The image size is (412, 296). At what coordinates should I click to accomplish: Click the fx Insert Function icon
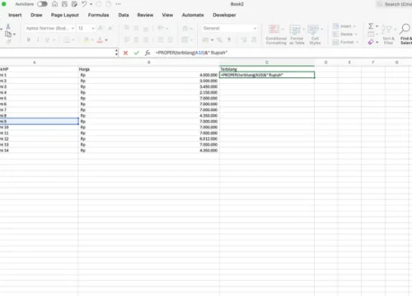click(147, 53)
